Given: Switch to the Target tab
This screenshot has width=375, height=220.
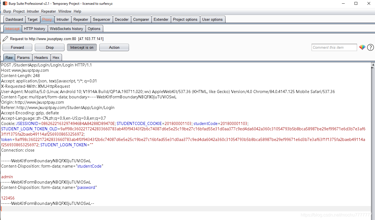Looking at the screenshot, I should 33,19.
